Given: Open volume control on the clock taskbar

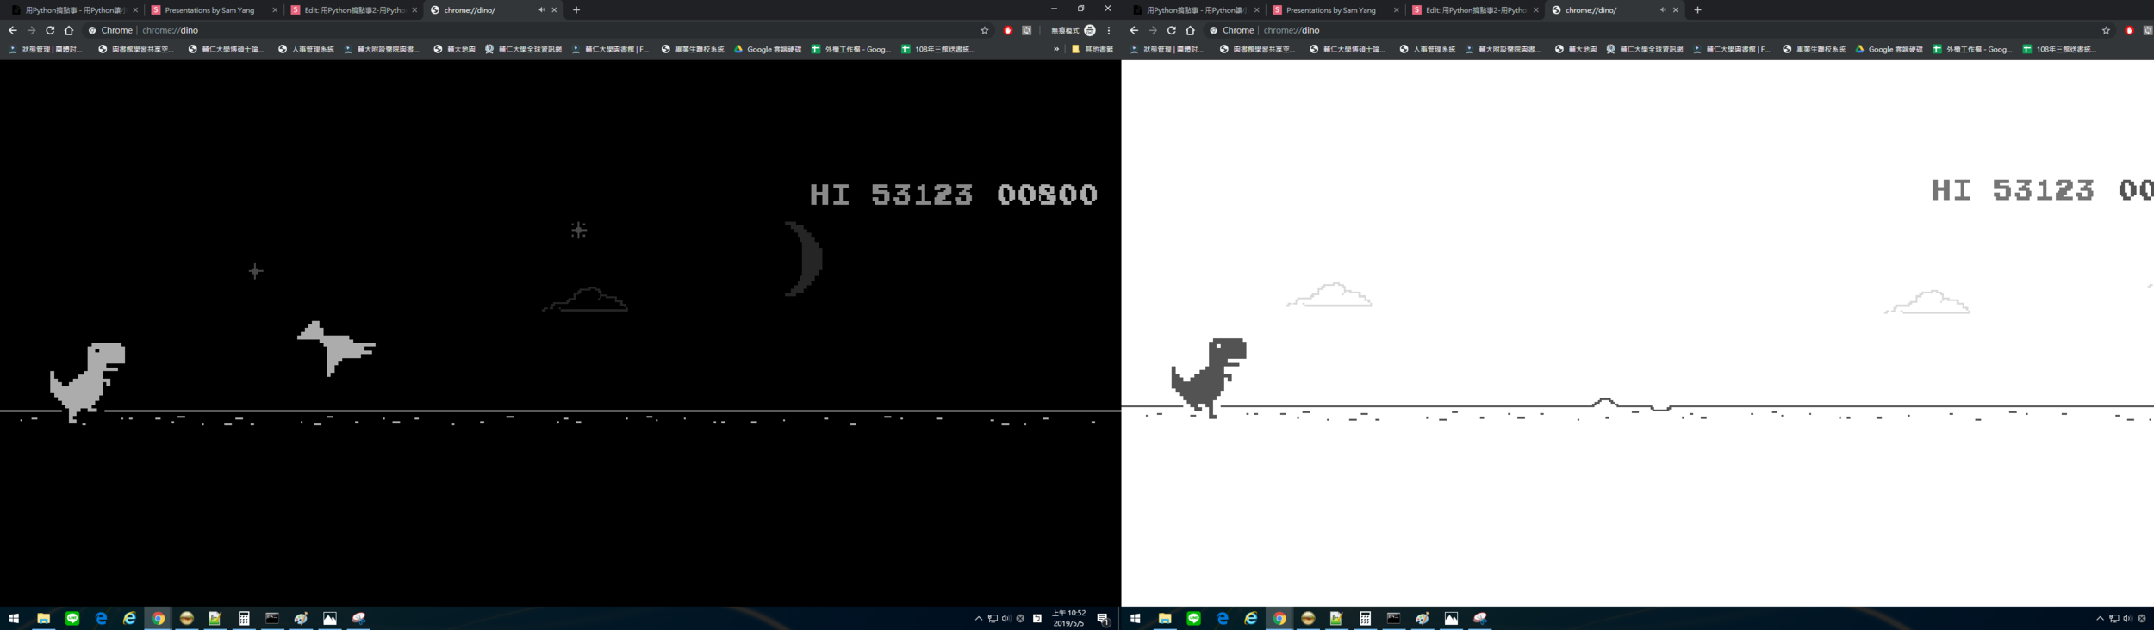Looking at the screenshot, I should 1005,618.
